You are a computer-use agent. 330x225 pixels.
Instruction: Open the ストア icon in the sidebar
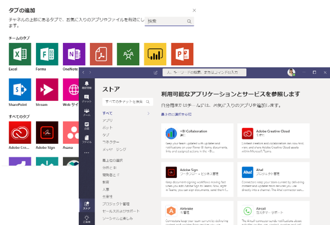(x=86, y=205)
